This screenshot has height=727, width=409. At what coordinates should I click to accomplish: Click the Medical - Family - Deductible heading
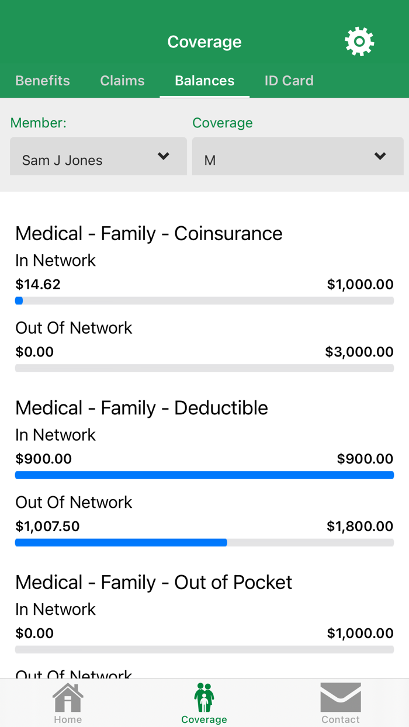click(141, 407)
